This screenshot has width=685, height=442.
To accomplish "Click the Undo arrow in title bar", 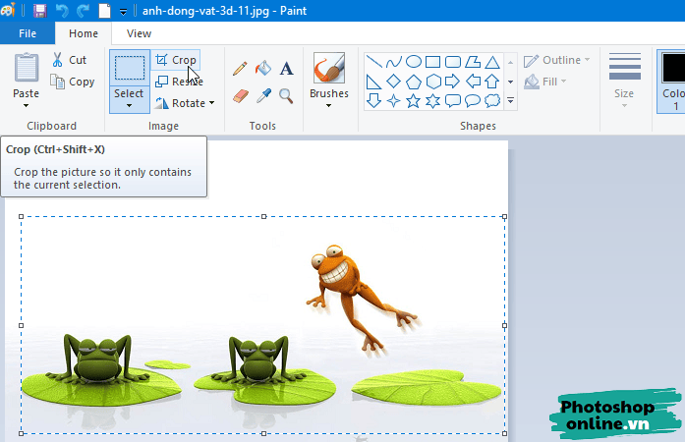I will click(x=61, y=11).
